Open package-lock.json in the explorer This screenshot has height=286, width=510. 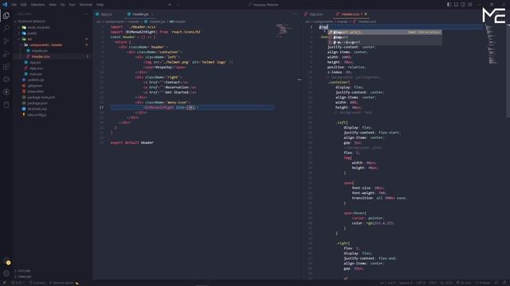tap(41, 98)
